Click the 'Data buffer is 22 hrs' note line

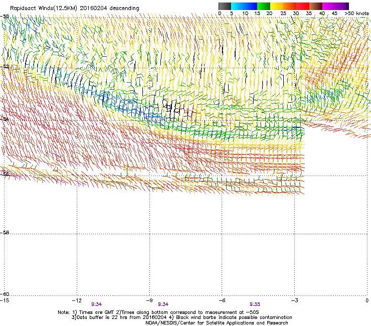pos(181,317)
